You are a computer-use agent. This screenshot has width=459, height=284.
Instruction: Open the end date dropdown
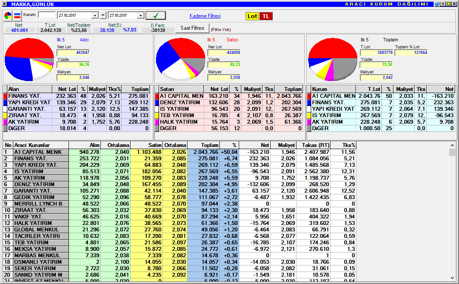[x=141, y=16]
